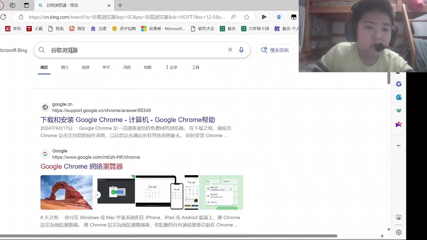Click the paper plane sidebar icon

(399, 111)
